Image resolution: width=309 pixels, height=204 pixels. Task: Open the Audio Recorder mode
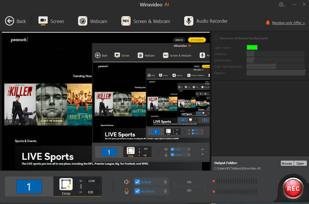206,21
